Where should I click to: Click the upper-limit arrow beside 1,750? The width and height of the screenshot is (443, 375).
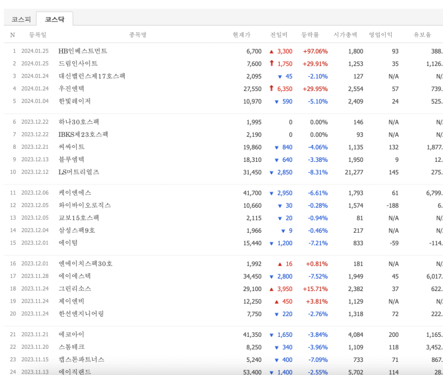point(271,63)
